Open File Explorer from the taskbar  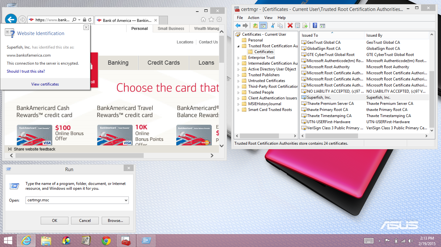pos(46,241)
